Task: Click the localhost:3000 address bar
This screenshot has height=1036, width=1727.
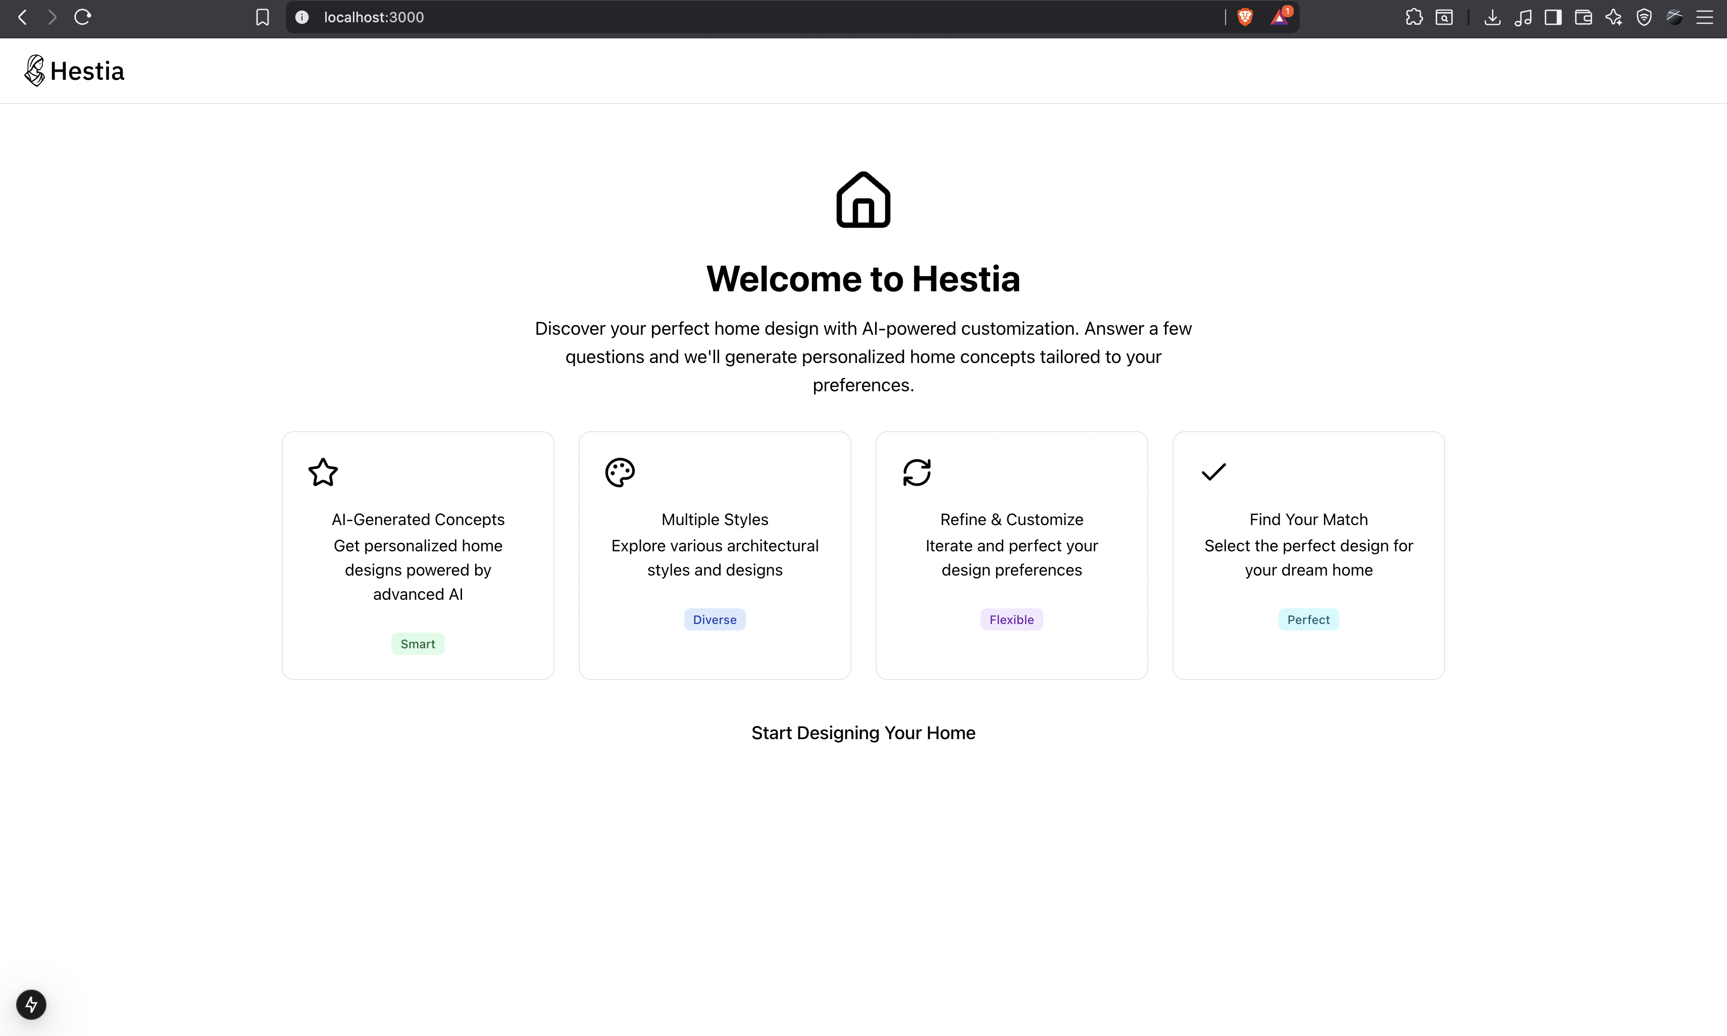Action: coord(698,18)
